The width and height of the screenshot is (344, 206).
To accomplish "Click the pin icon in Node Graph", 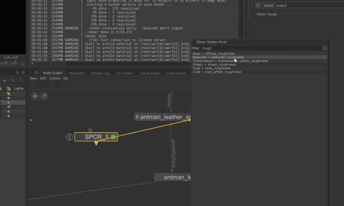I will point(44,96).
